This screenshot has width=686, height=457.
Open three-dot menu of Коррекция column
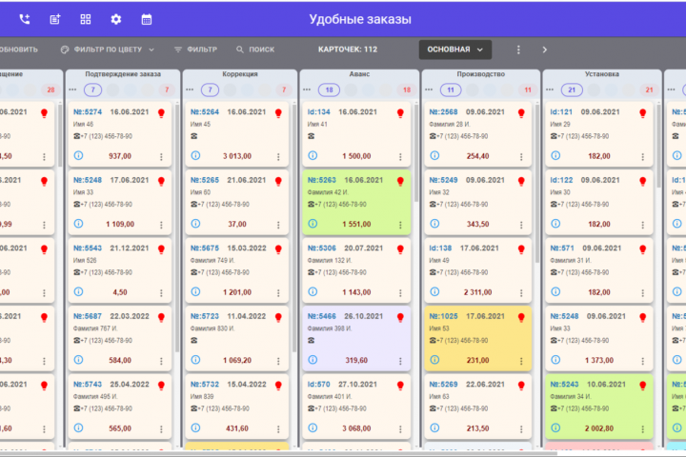pos(190,89)
